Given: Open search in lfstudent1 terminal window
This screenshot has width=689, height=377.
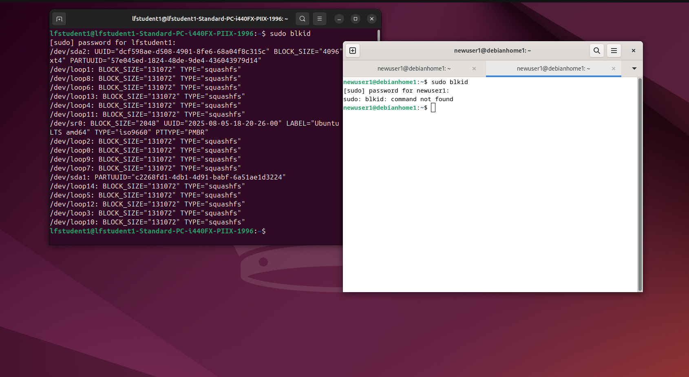Looking at the screenshot, I should pyautogui.click(x=302, y=19).
